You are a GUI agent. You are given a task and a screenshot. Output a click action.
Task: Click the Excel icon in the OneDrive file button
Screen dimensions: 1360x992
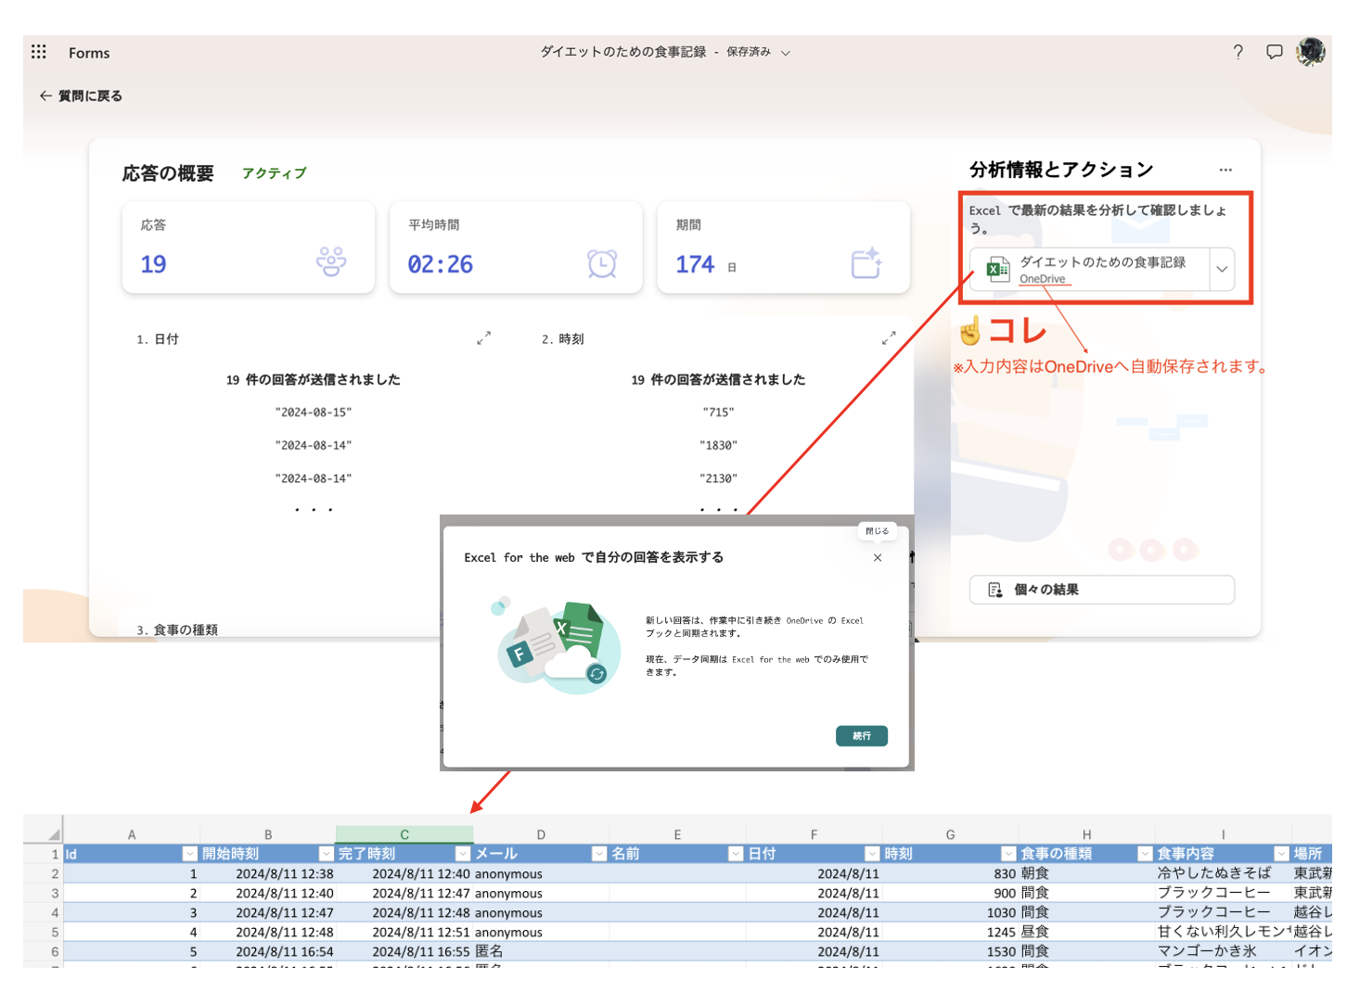[998, 270]
